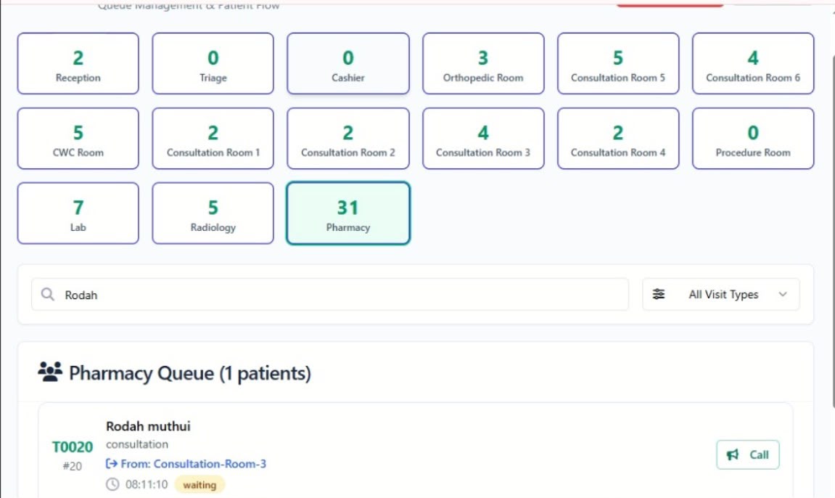This screenshot has height=498, width=835.
Task: Click the search field containing Rodah
Action: 330,294
